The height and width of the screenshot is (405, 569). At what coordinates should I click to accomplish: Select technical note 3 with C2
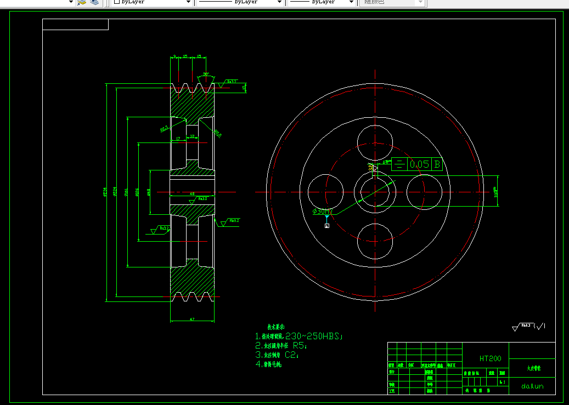click(277, 355)
